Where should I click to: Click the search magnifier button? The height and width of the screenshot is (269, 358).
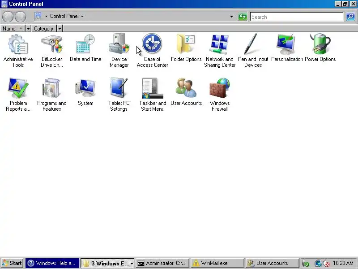click(x=350, y=17)
